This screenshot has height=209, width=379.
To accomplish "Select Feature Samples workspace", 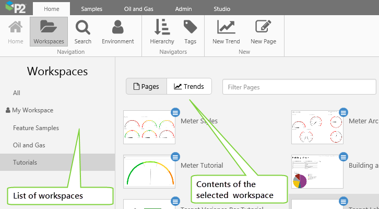I will [x=36, y=128].
